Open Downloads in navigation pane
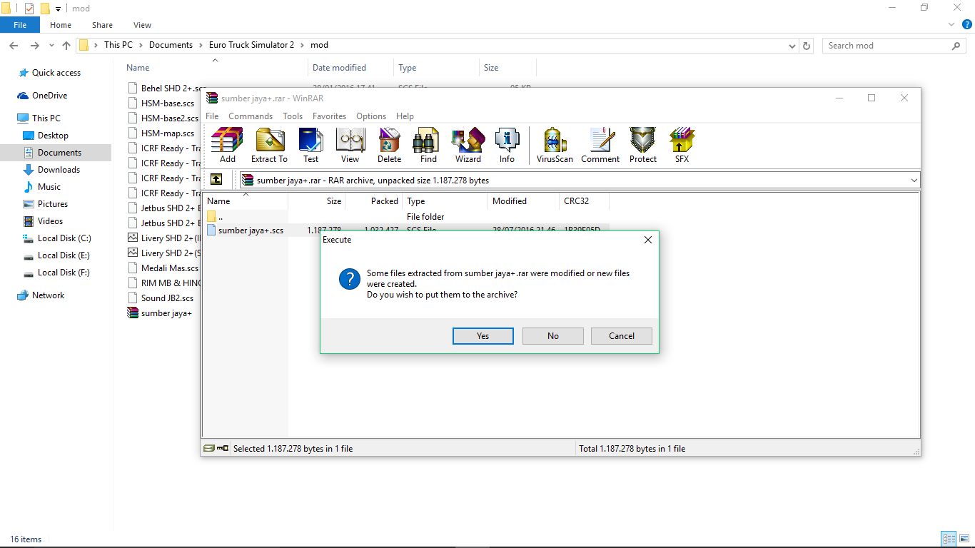The width and height of the screenshot is (975, 548). click(x=59, y=170)
